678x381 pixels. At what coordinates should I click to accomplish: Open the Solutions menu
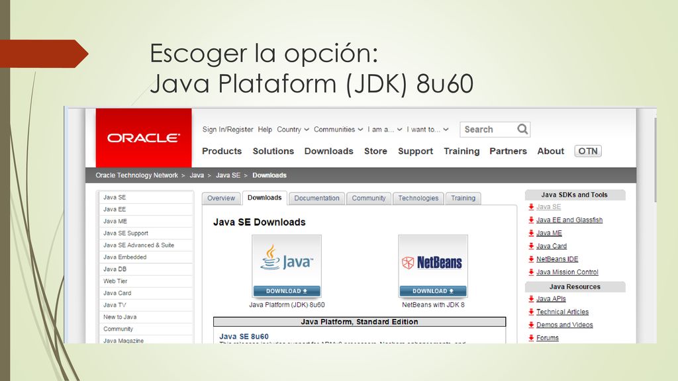point(273,151)
